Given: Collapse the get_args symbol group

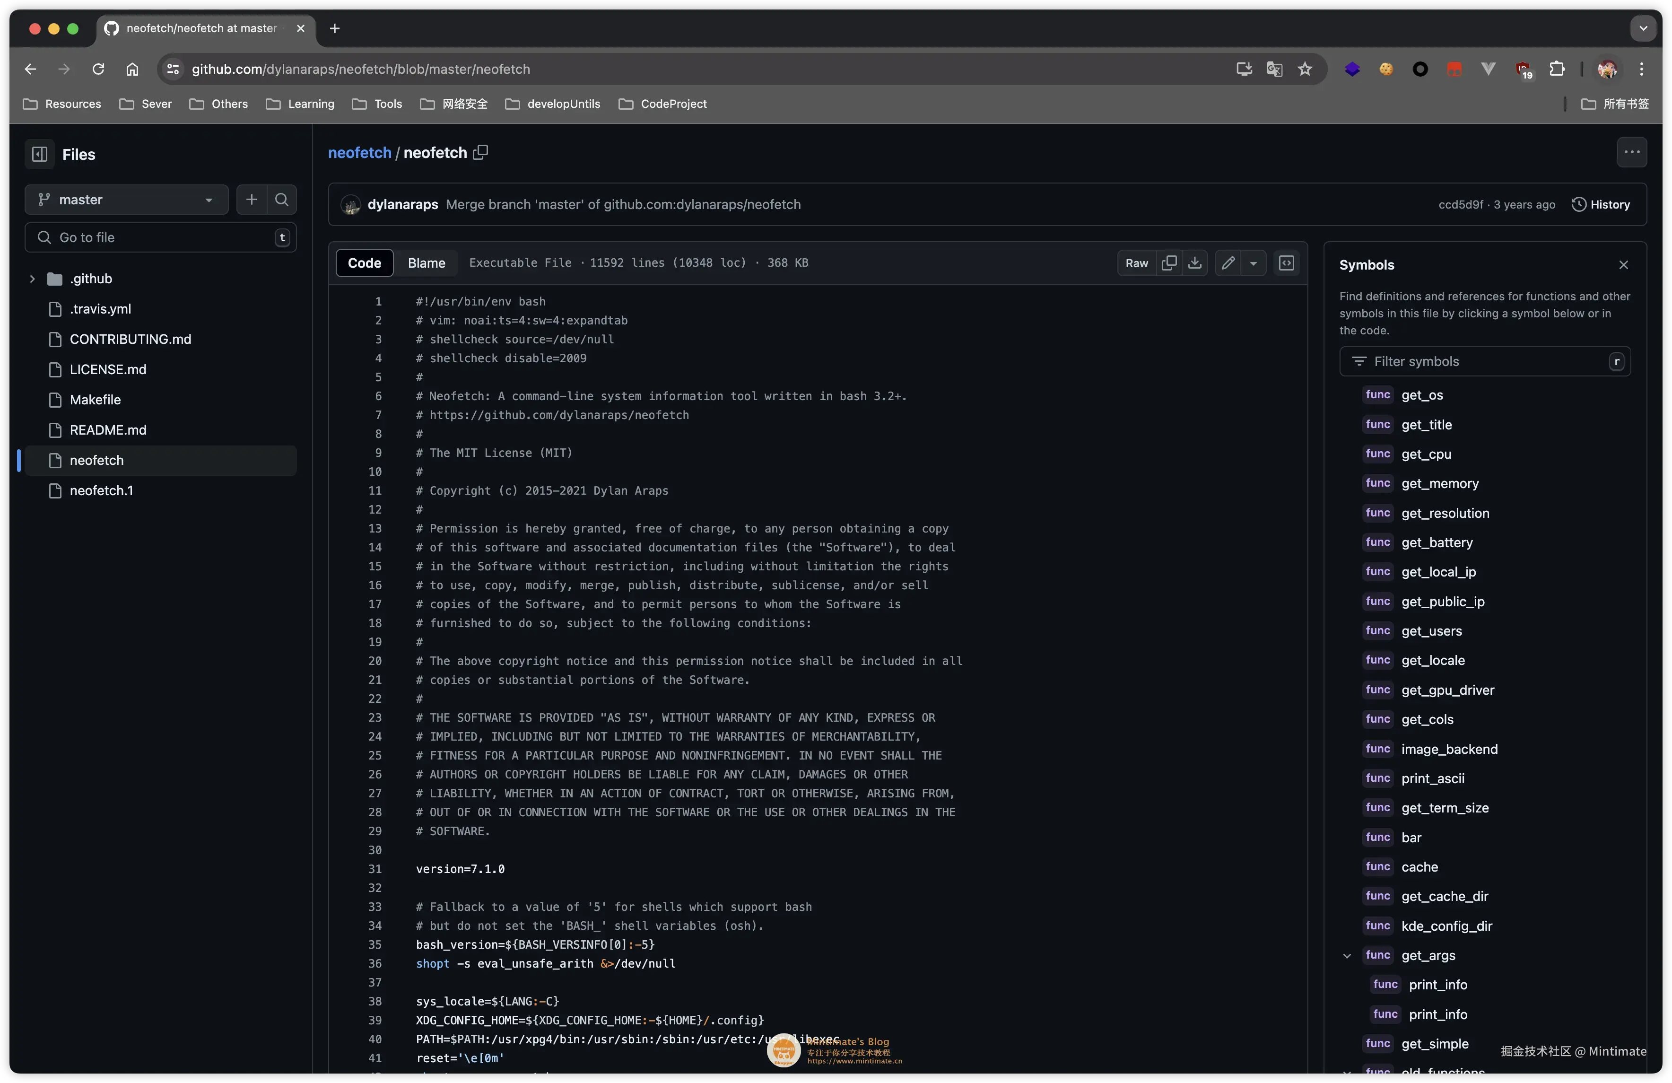Looking at the screenshot, I should click(x=1347, y=956).
